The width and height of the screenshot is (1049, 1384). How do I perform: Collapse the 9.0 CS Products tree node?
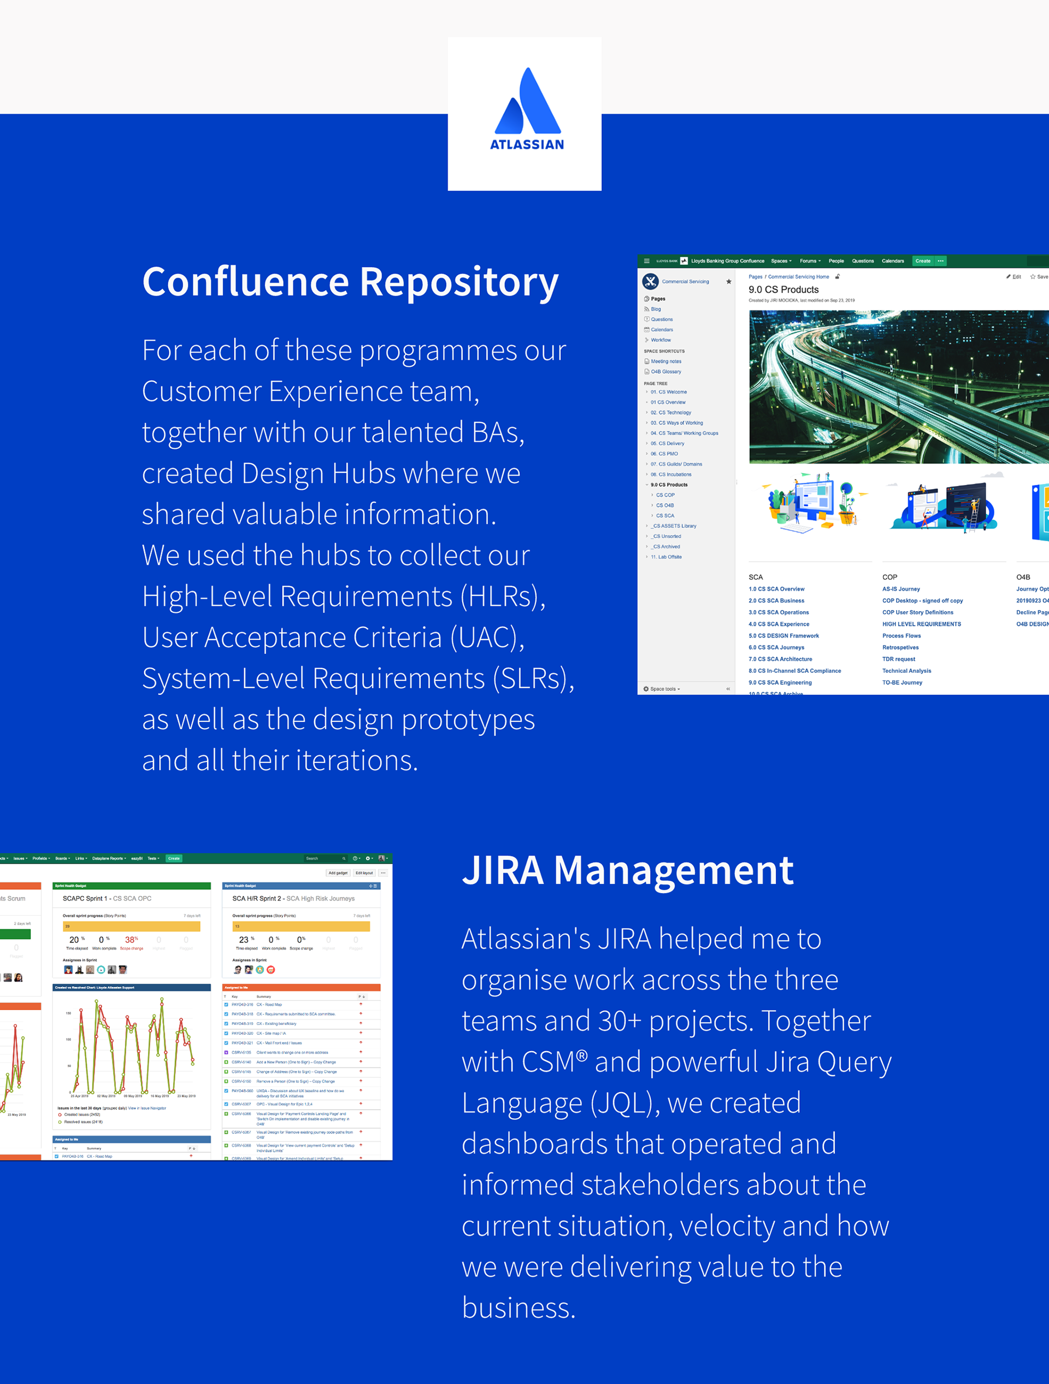(x=647, y=485)
